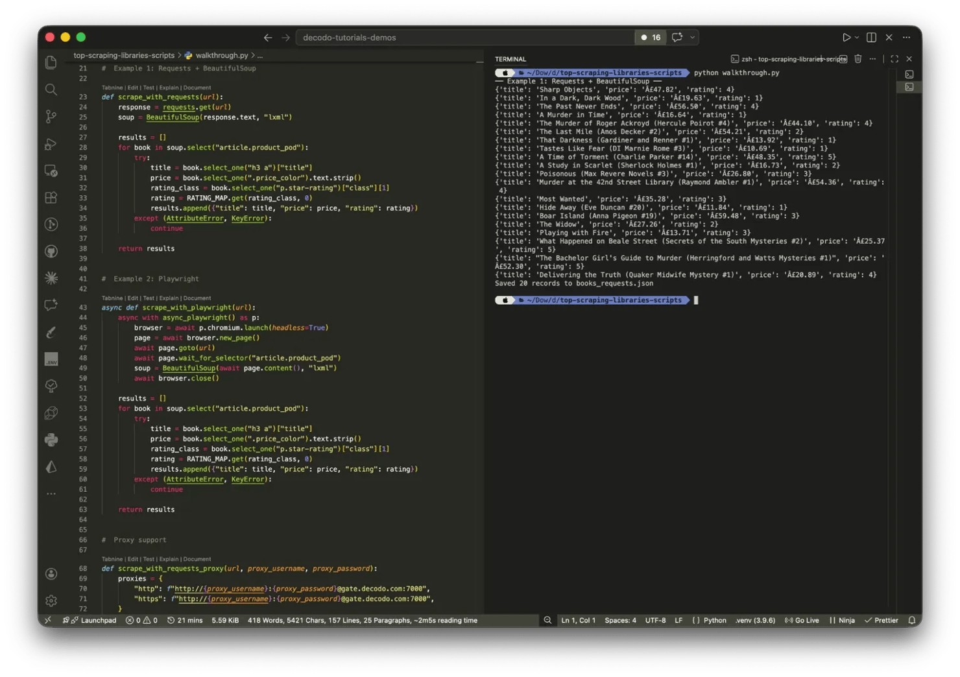
Task: Click the Run Python File play button
Action: tap(846, 38)
